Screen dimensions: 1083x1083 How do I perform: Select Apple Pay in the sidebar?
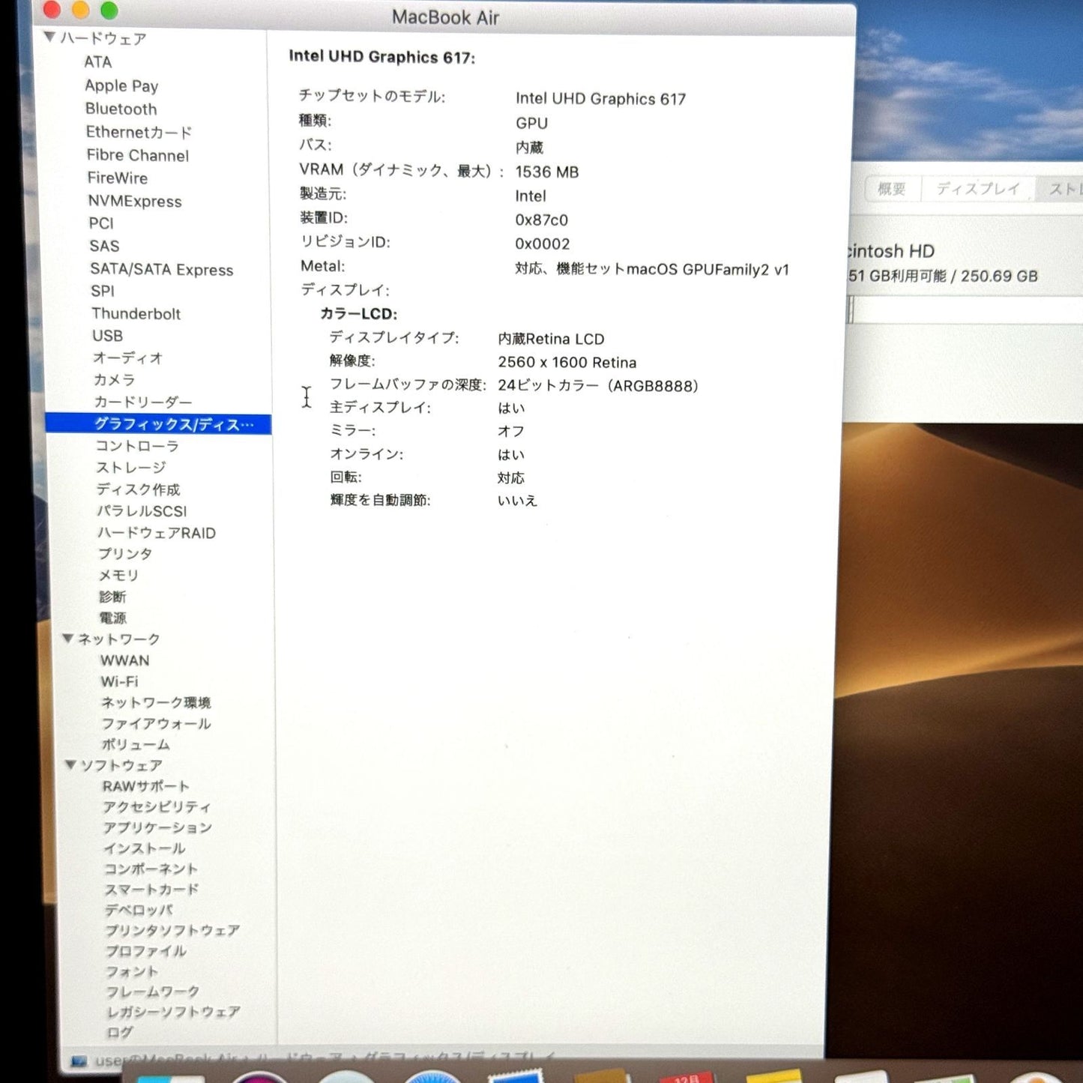pos(121,85)
